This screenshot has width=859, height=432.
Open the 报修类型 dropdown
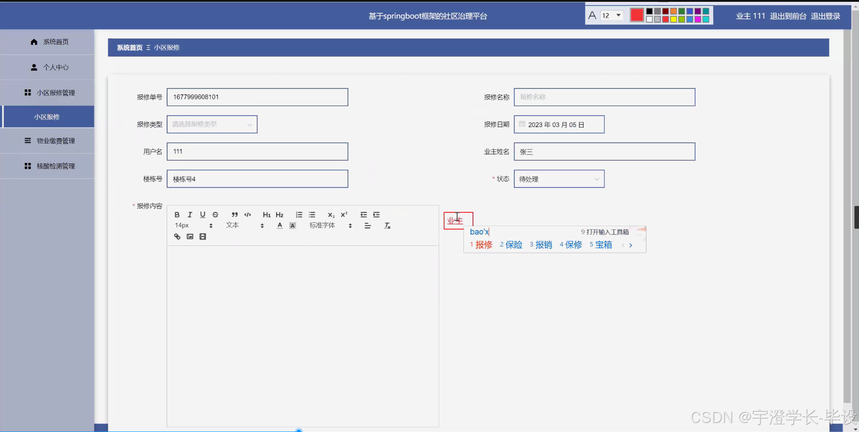pos(212,124)
